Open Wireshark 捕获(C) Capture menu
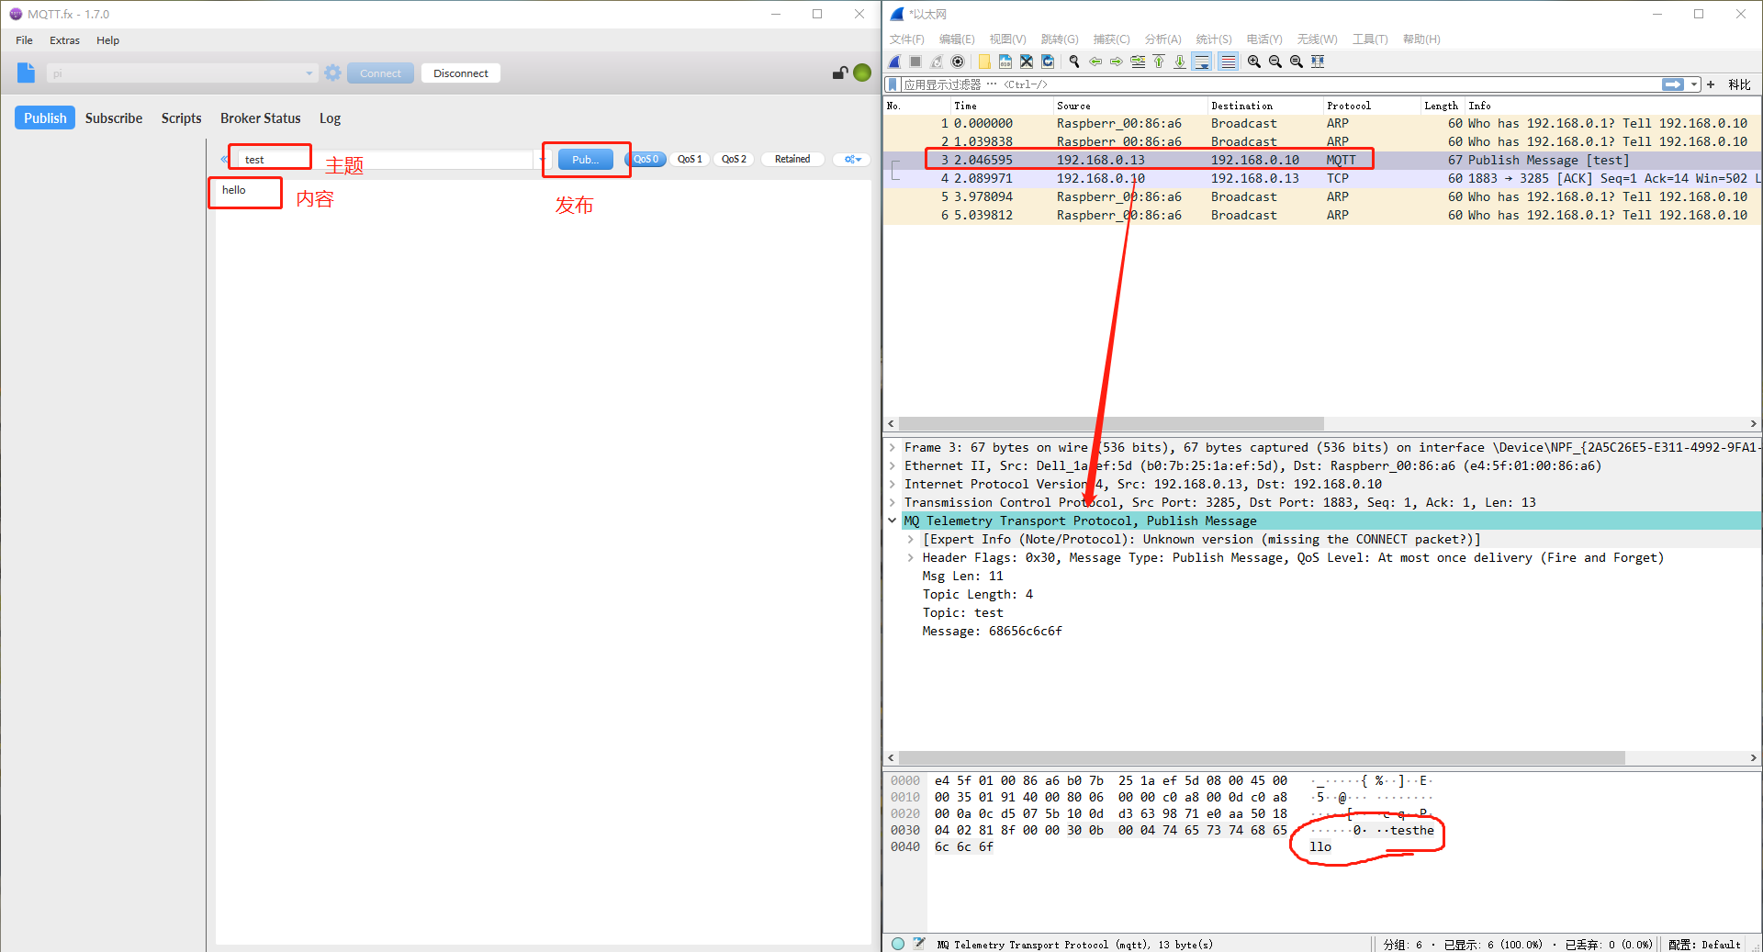The height and width of the screenshot is (952, 1763). (1111, 39)
